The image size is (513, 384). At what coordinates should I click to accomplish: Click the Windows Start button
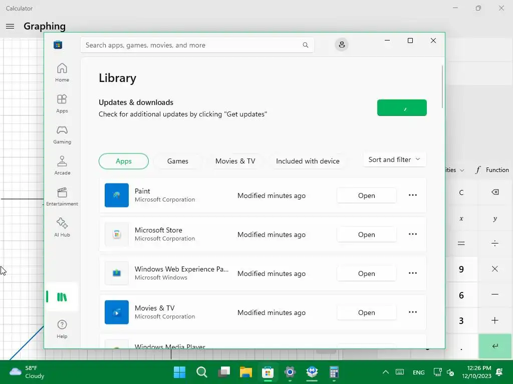click(180, 372)
